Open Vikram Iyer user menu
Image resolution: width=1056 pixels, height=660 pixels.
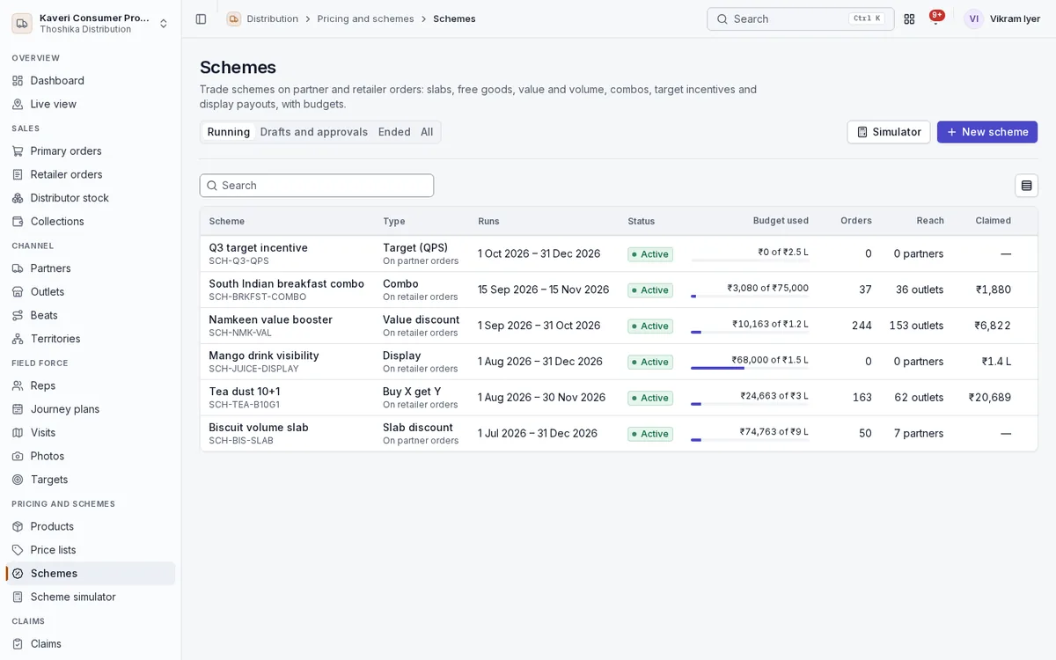(1002, 18)
